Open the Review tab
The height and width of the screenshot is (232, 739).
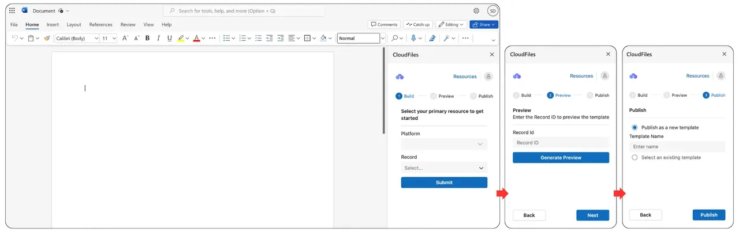coord(128,25)
